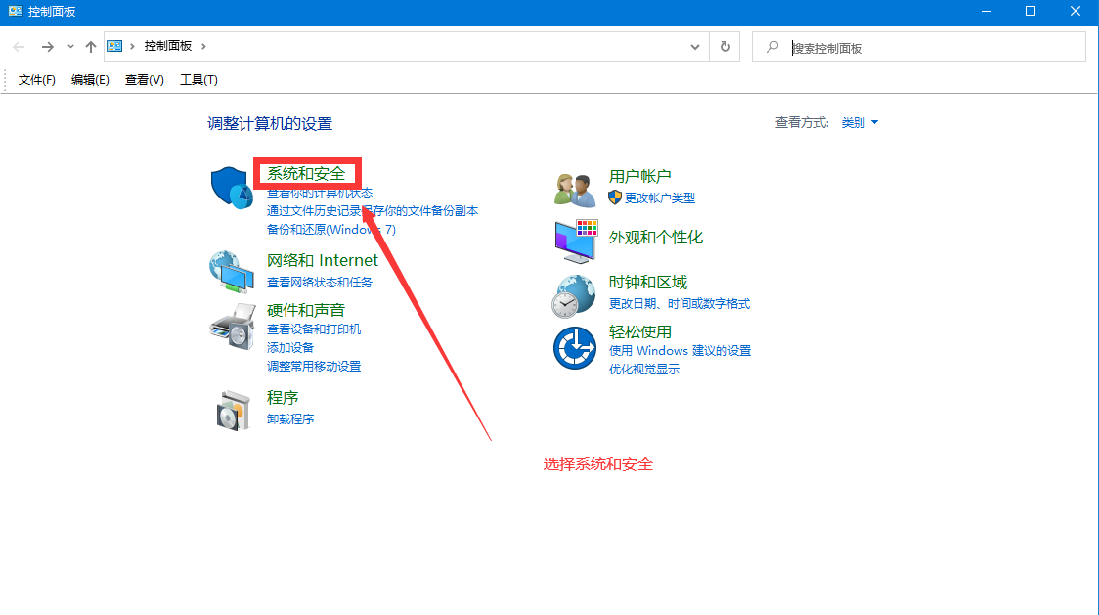This screenshot has width=1099, height=615.
Task: Click the 控制面板 breadcrumb in address bar
Action: pyautogui.click(x=167, y=46)
